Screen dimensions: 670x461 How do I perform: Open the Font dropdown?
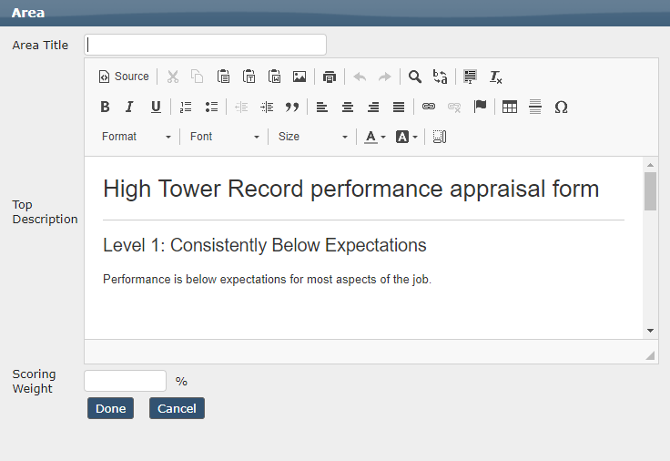pos(225,137)
